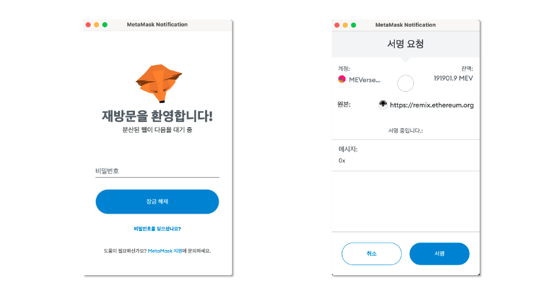
Task: Minimize the left MetaMask Notification window
Action: tap(97, 25)
